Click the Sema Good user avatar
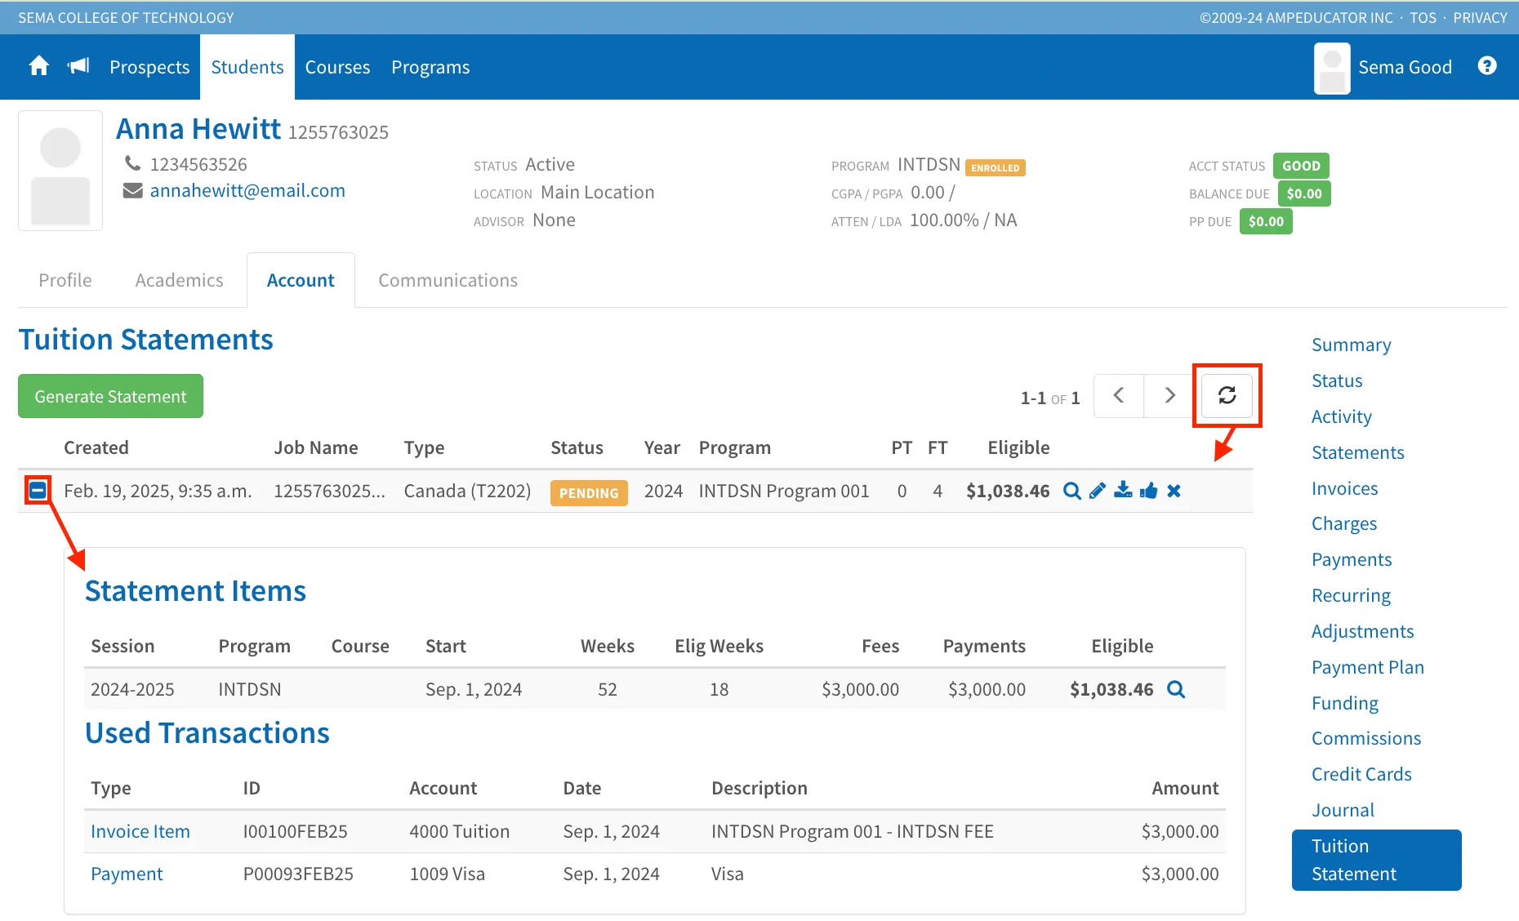The image size is (1519, 921). coord(1332,68)
